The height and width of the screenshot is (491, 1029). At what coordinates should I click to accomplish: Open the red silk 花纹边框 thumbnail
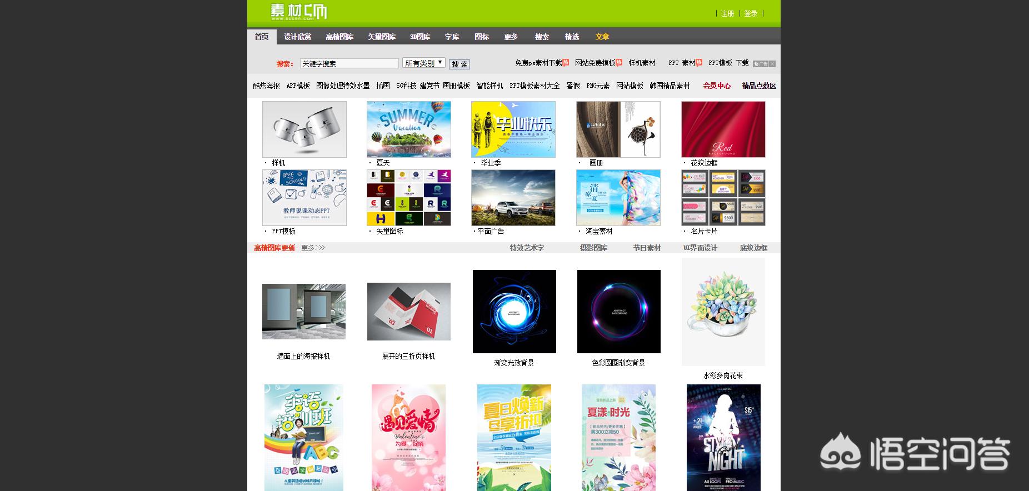pos(723,129)
